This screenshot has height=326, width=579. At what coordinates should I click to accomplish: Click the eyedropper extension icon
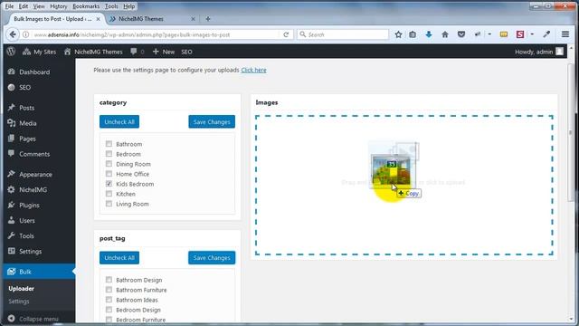click(x=546, y=34)
